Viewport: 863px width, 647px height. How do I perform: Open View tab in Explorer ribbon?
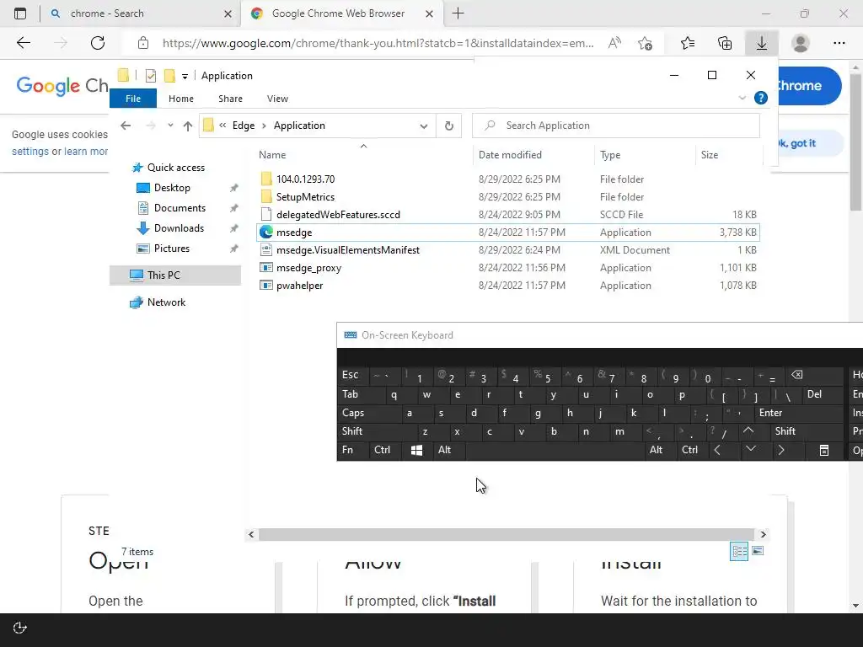(277, 99)
